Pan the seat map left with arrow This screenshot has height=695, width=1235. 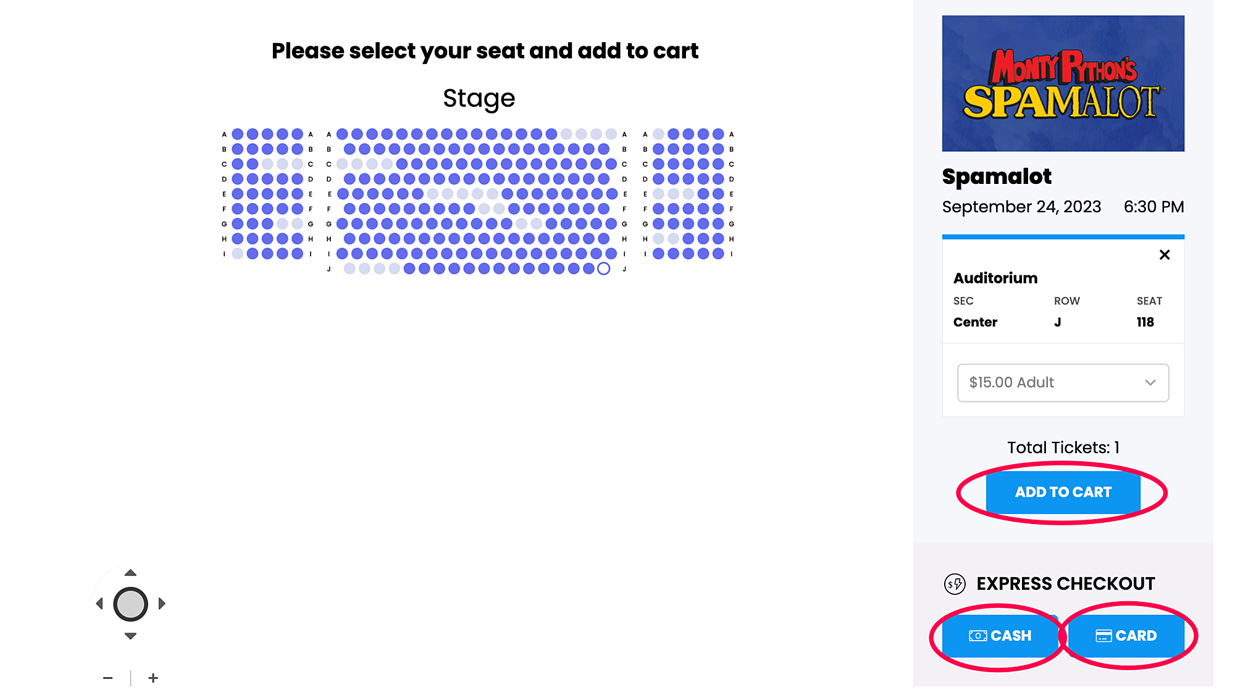click(99, 604)
